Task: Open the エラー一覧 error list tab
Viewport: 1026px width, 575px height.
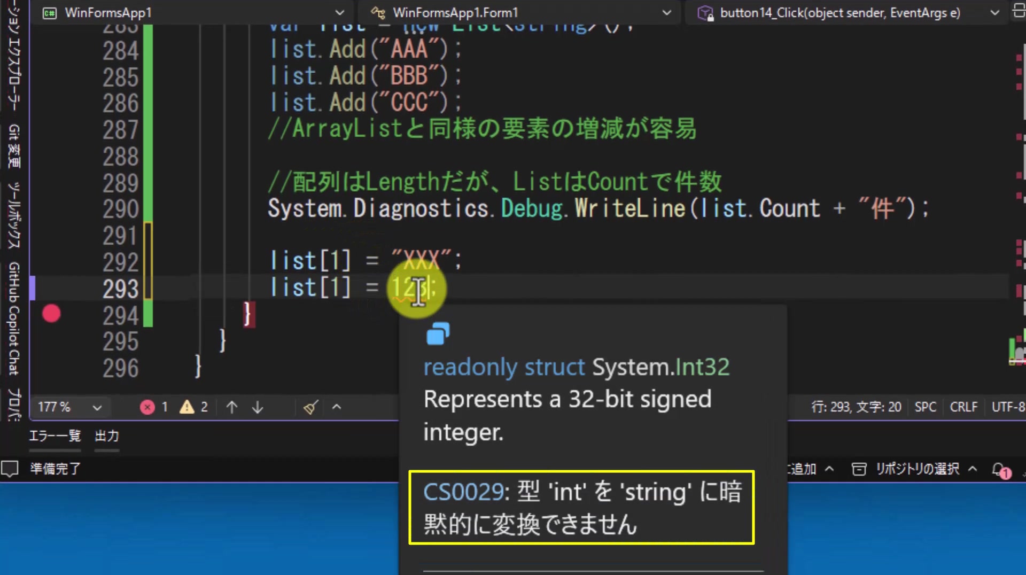Action: (x=55, y=436)
